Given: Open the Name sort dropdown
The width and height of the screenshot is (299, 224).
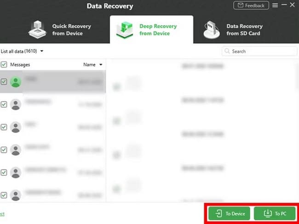Looking at the screenshot, I should [101, 65].
